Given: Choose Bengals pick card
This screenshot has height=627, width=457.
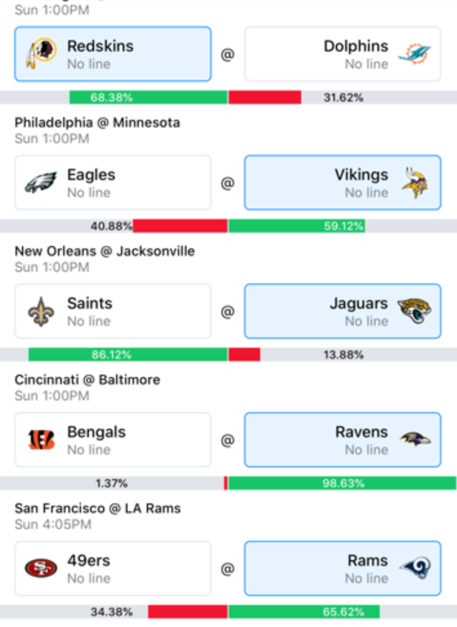Looking at the screenshot, I should (113, 440).
